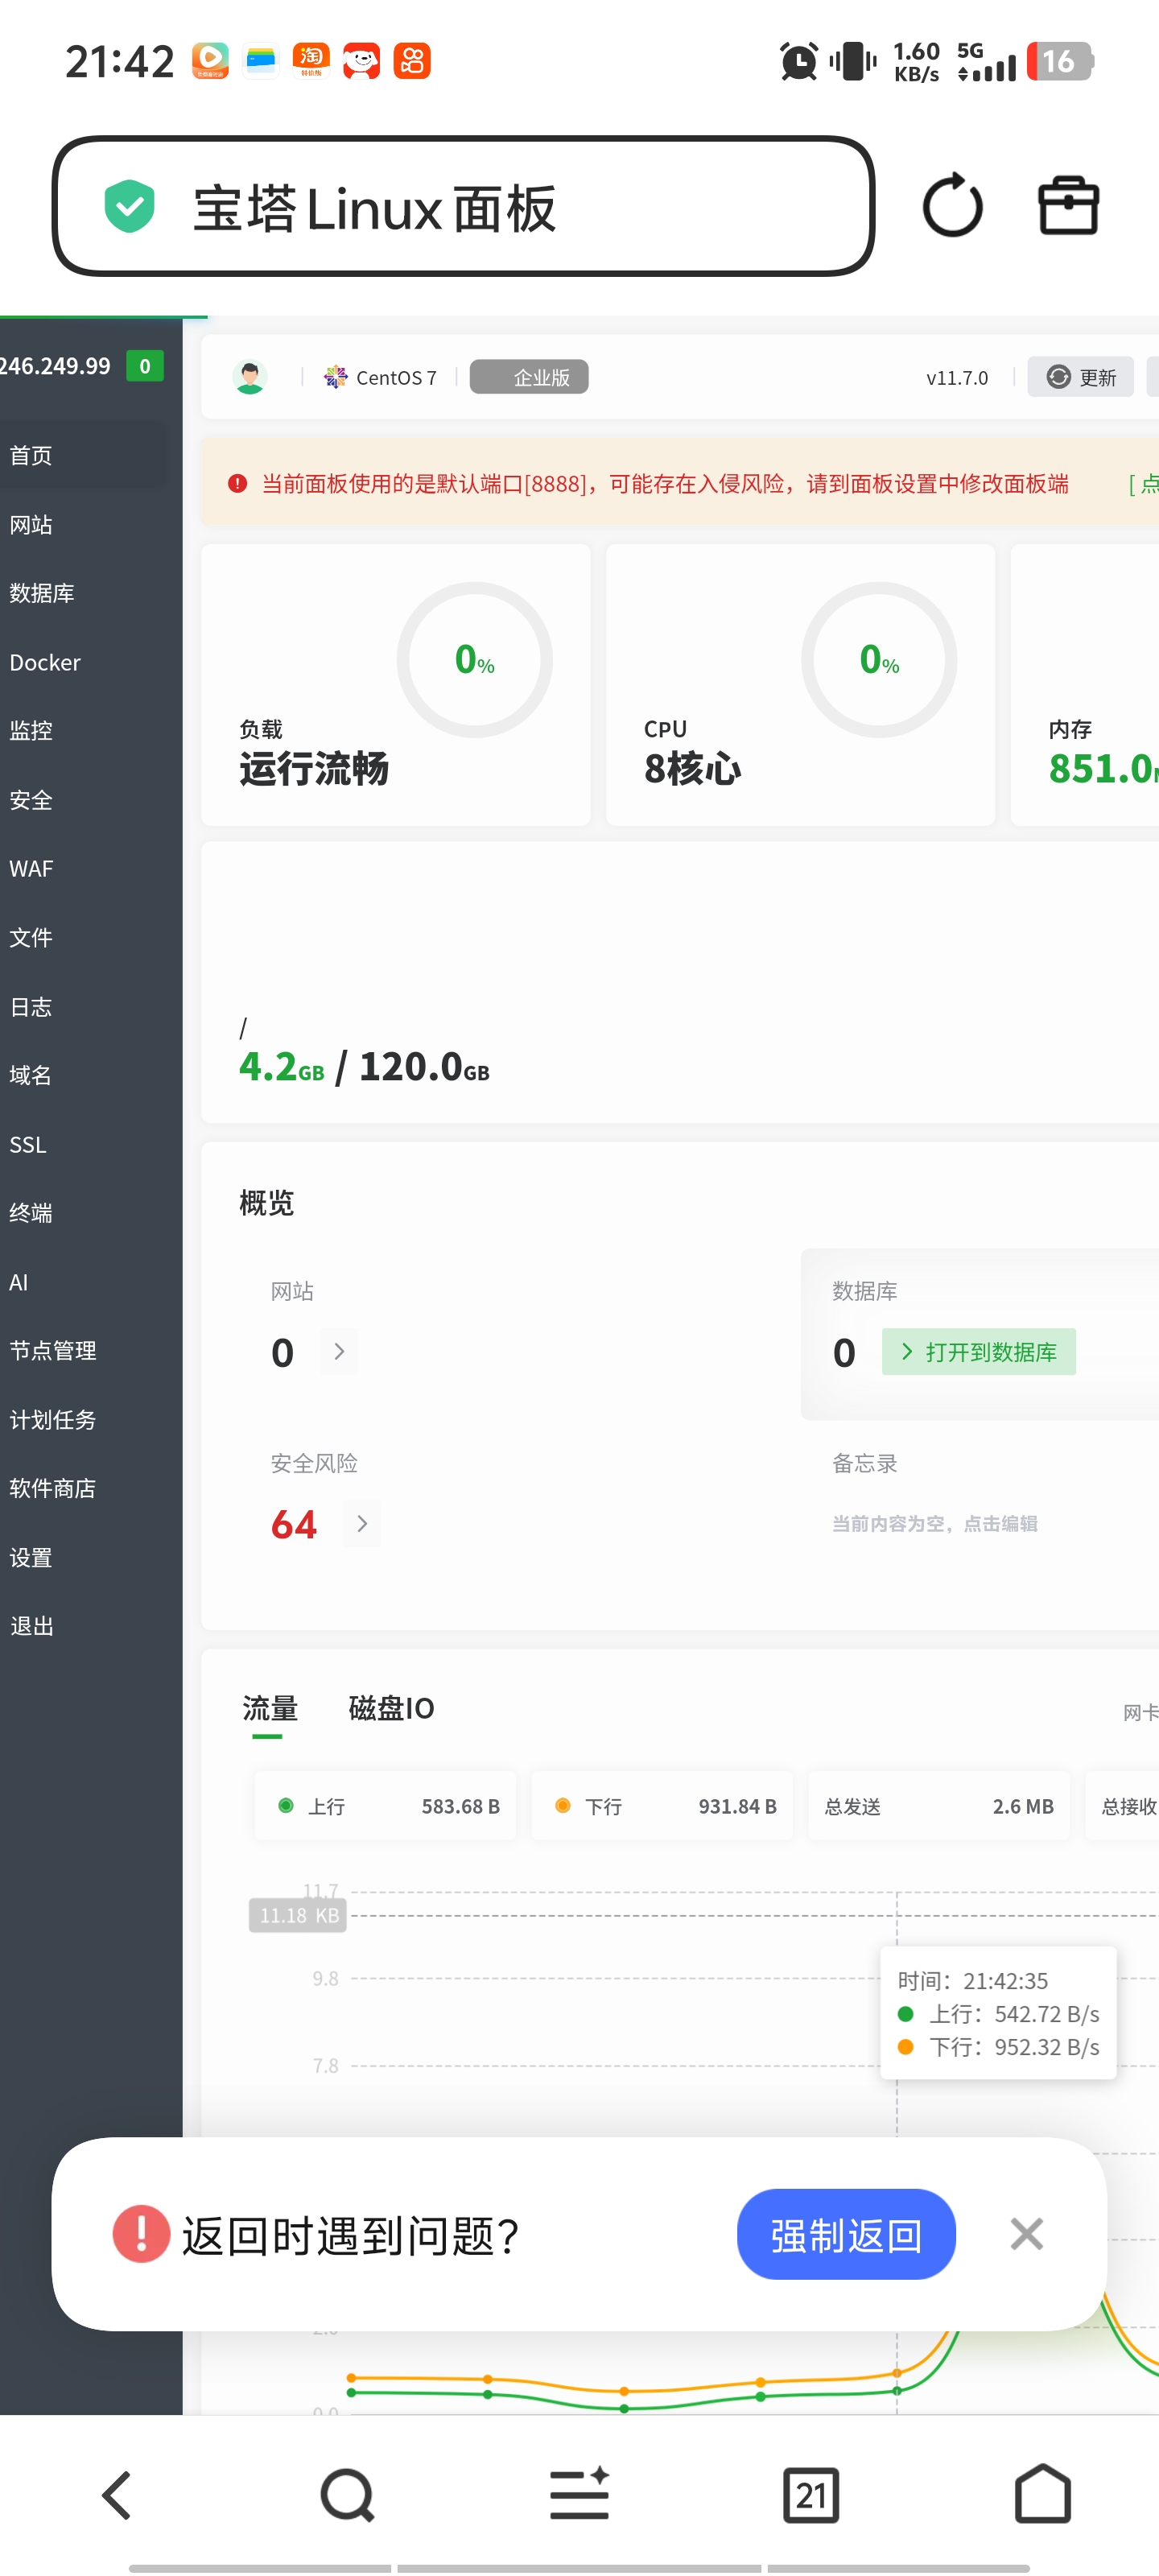Open browser search with magnifier icon
Image resolution: width=1159 pixels, height=2576 pixels.
tap(347, 2495)
